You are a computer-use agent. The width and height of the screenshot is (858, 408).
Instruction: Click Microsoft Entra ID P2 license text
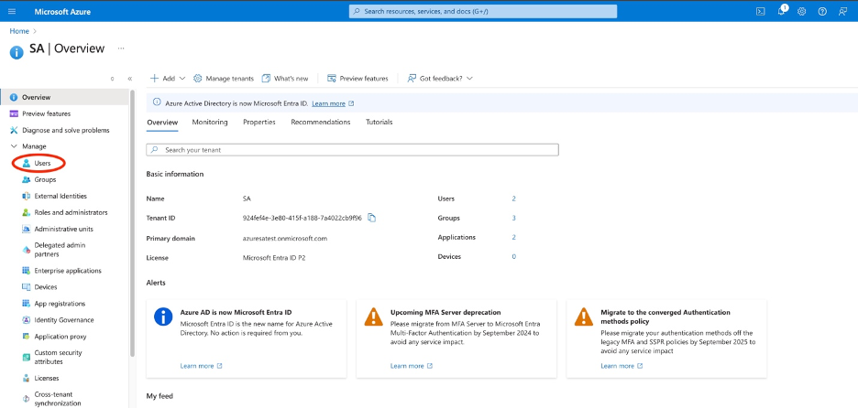tap(274, 258)
